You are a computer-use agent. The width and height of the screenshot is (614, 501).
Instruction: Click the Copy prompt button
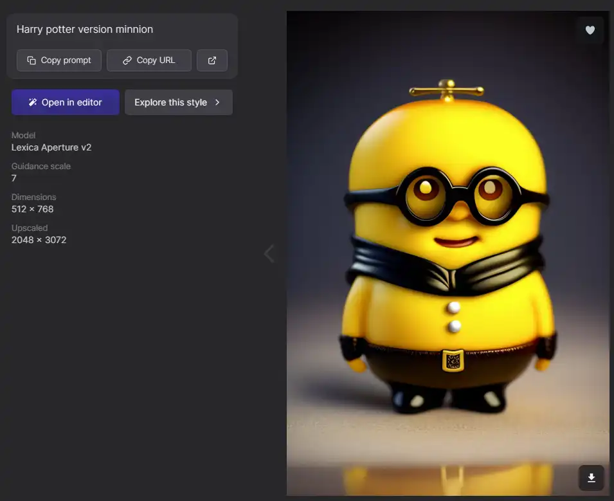pyautogui.click(x=59, y=60)
